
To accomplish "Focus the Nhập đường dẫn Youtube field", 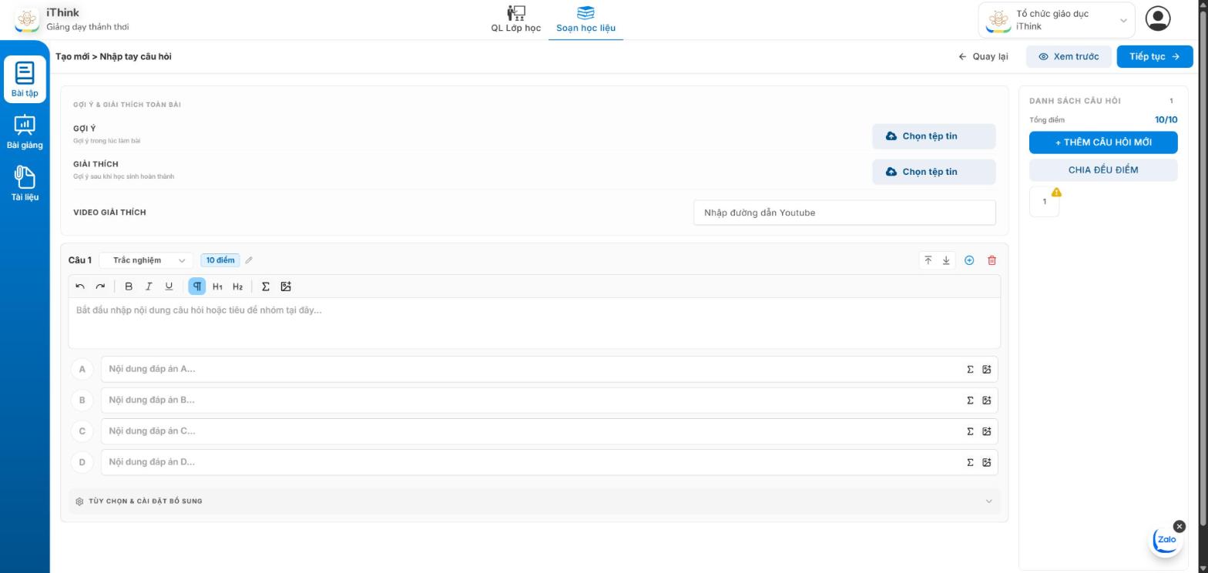I will [x=844, y=213].
